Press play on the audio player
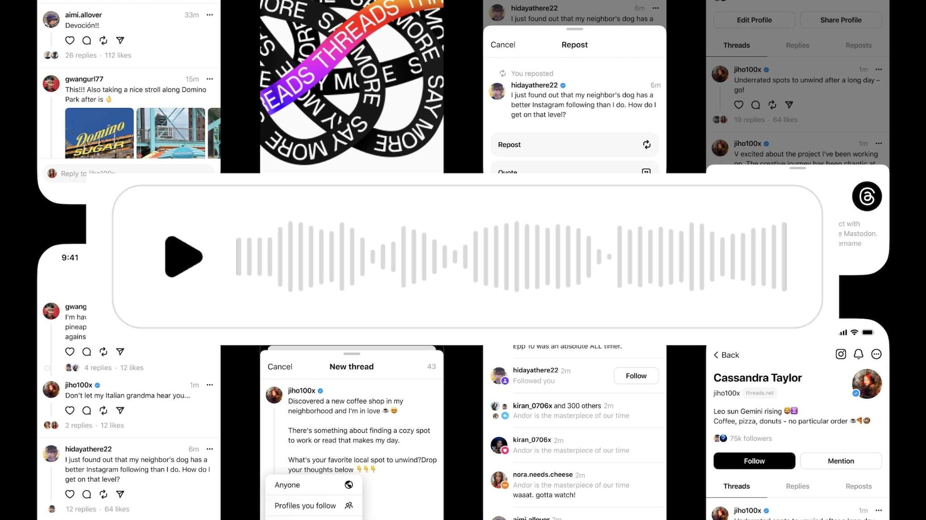 [x=184, y=256]
